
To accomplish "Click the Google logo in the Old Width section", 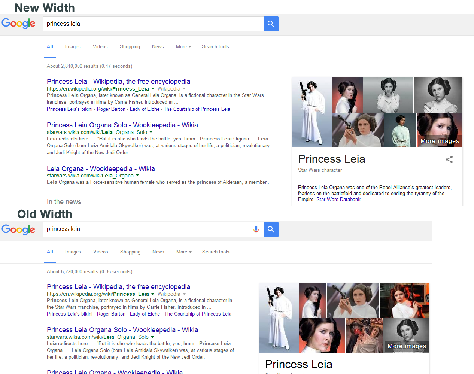I will tap(18, 230).
